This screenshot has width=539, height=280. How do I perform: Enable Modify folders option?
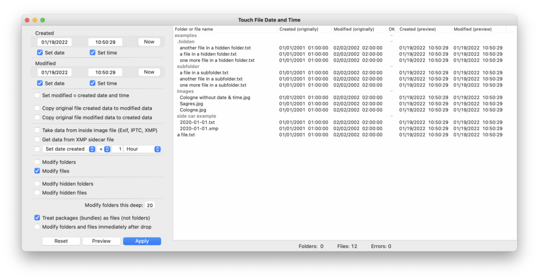click(x=37, y=161)
